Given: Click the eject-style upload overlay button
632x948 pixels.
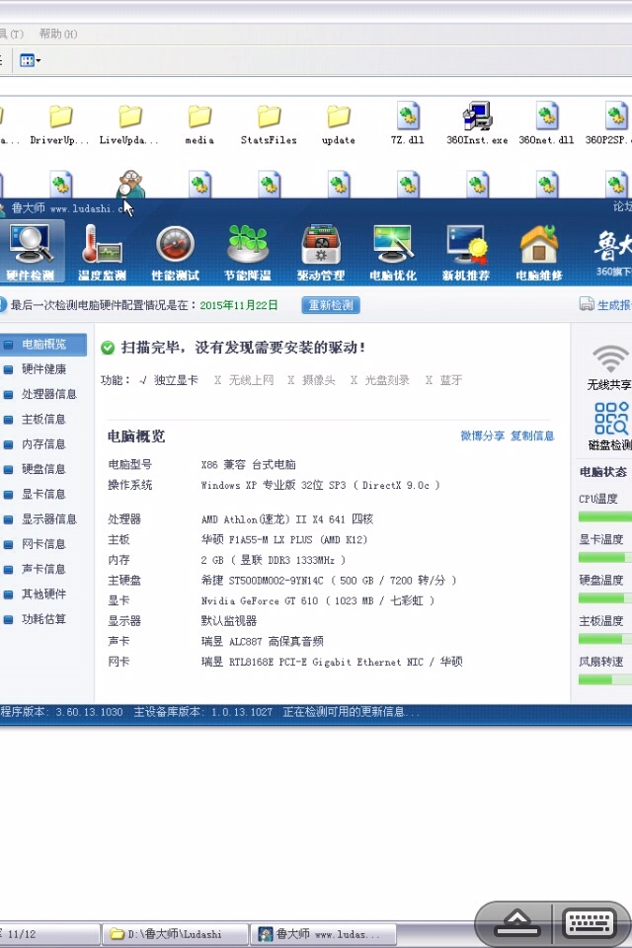Looking at the screenshot, I should (516, 924).
